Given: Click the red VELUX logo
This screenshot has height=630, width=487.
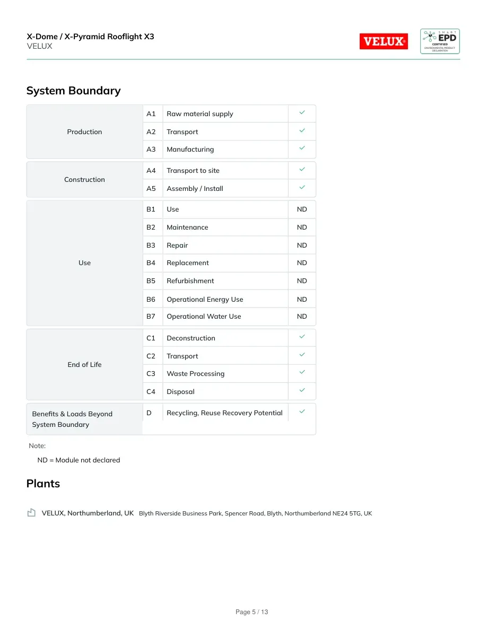Looking at the screenshot, I should point(384,41).
